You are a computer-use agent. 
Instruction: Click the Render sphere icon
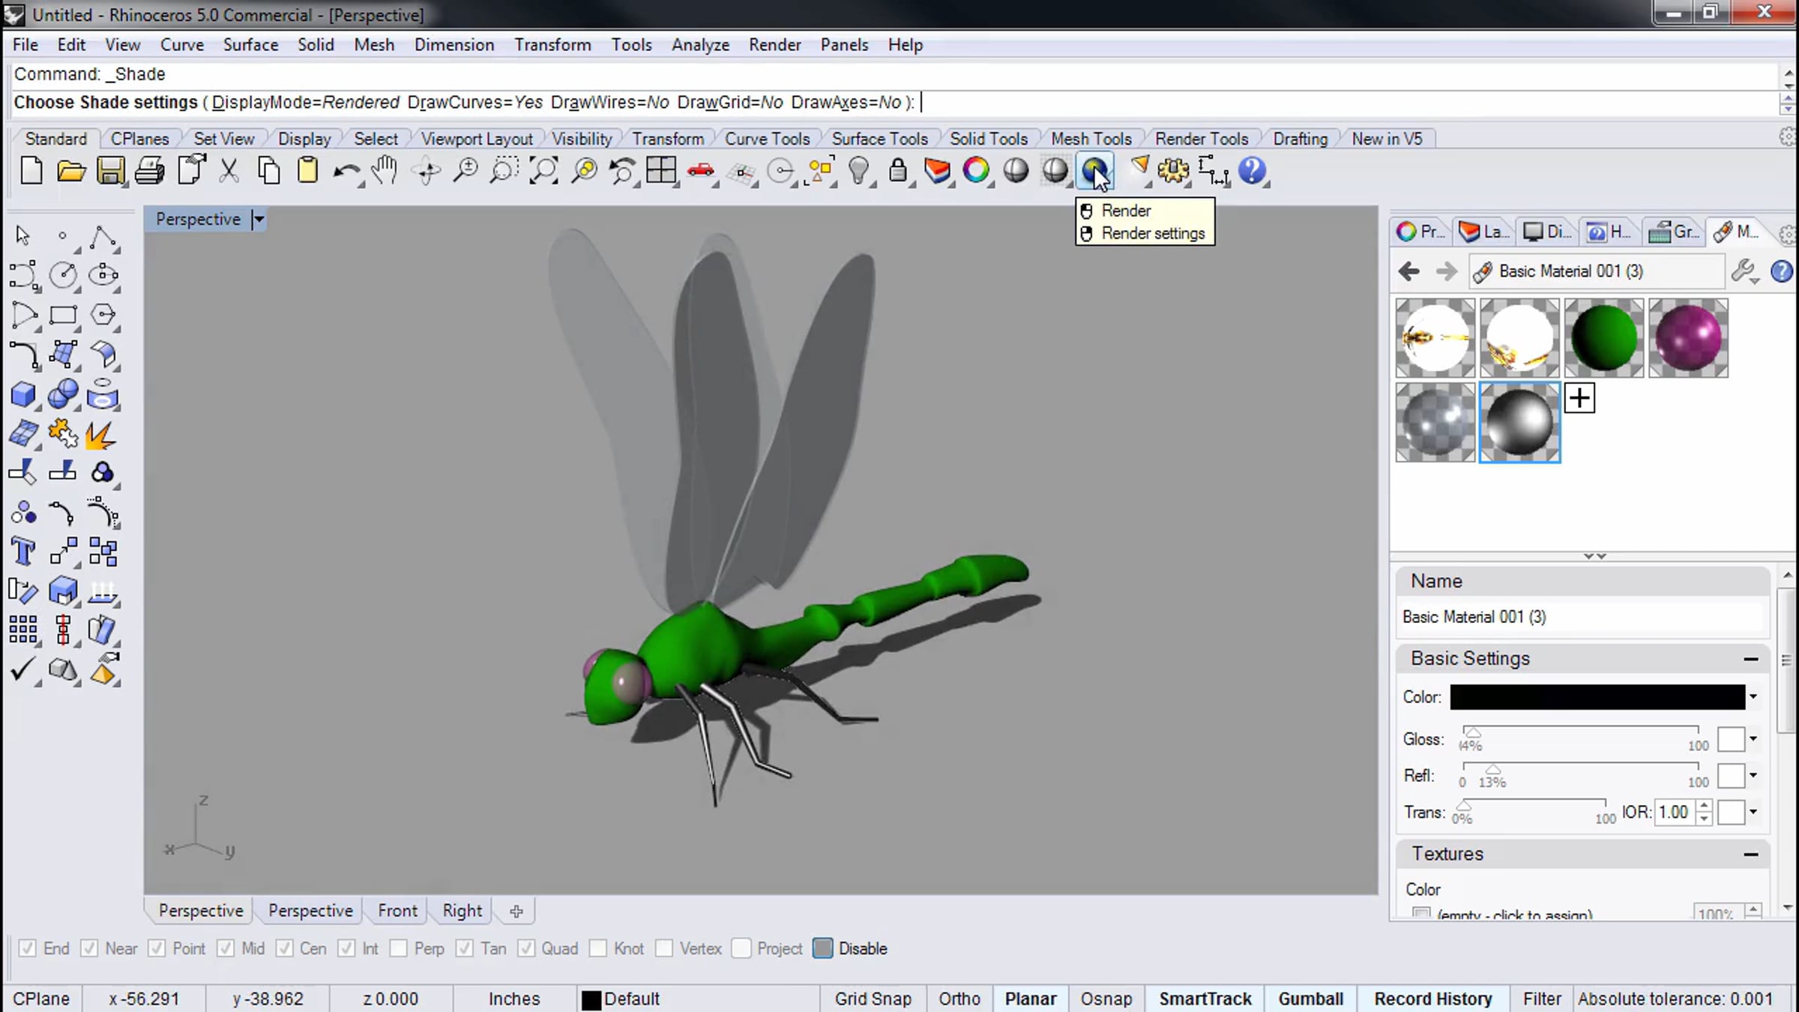coord(1094,171)
